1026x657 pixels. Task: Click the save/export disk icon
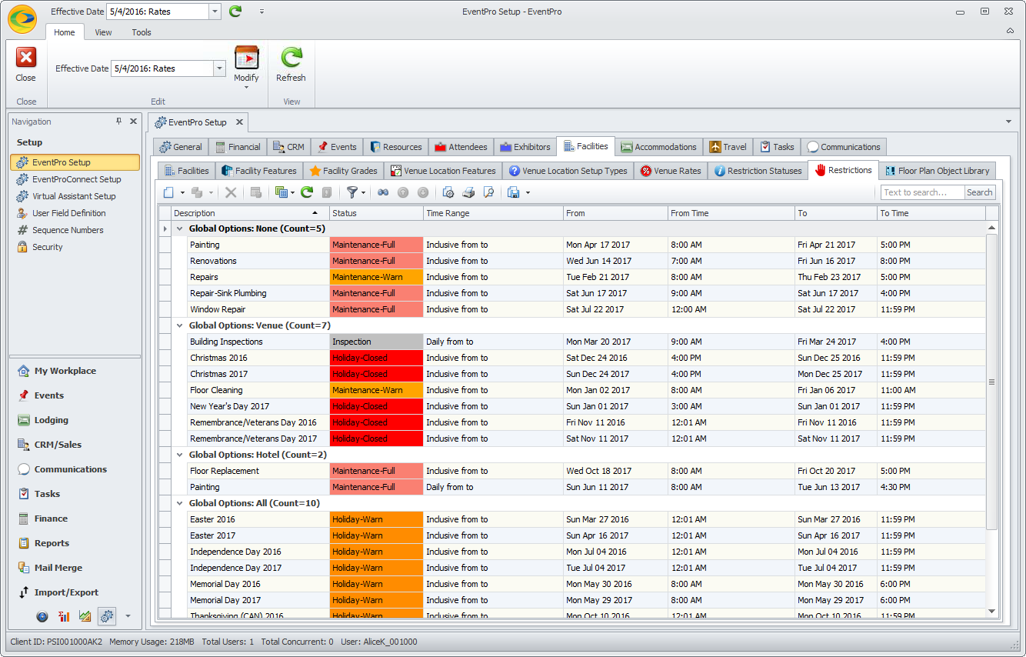513,192
